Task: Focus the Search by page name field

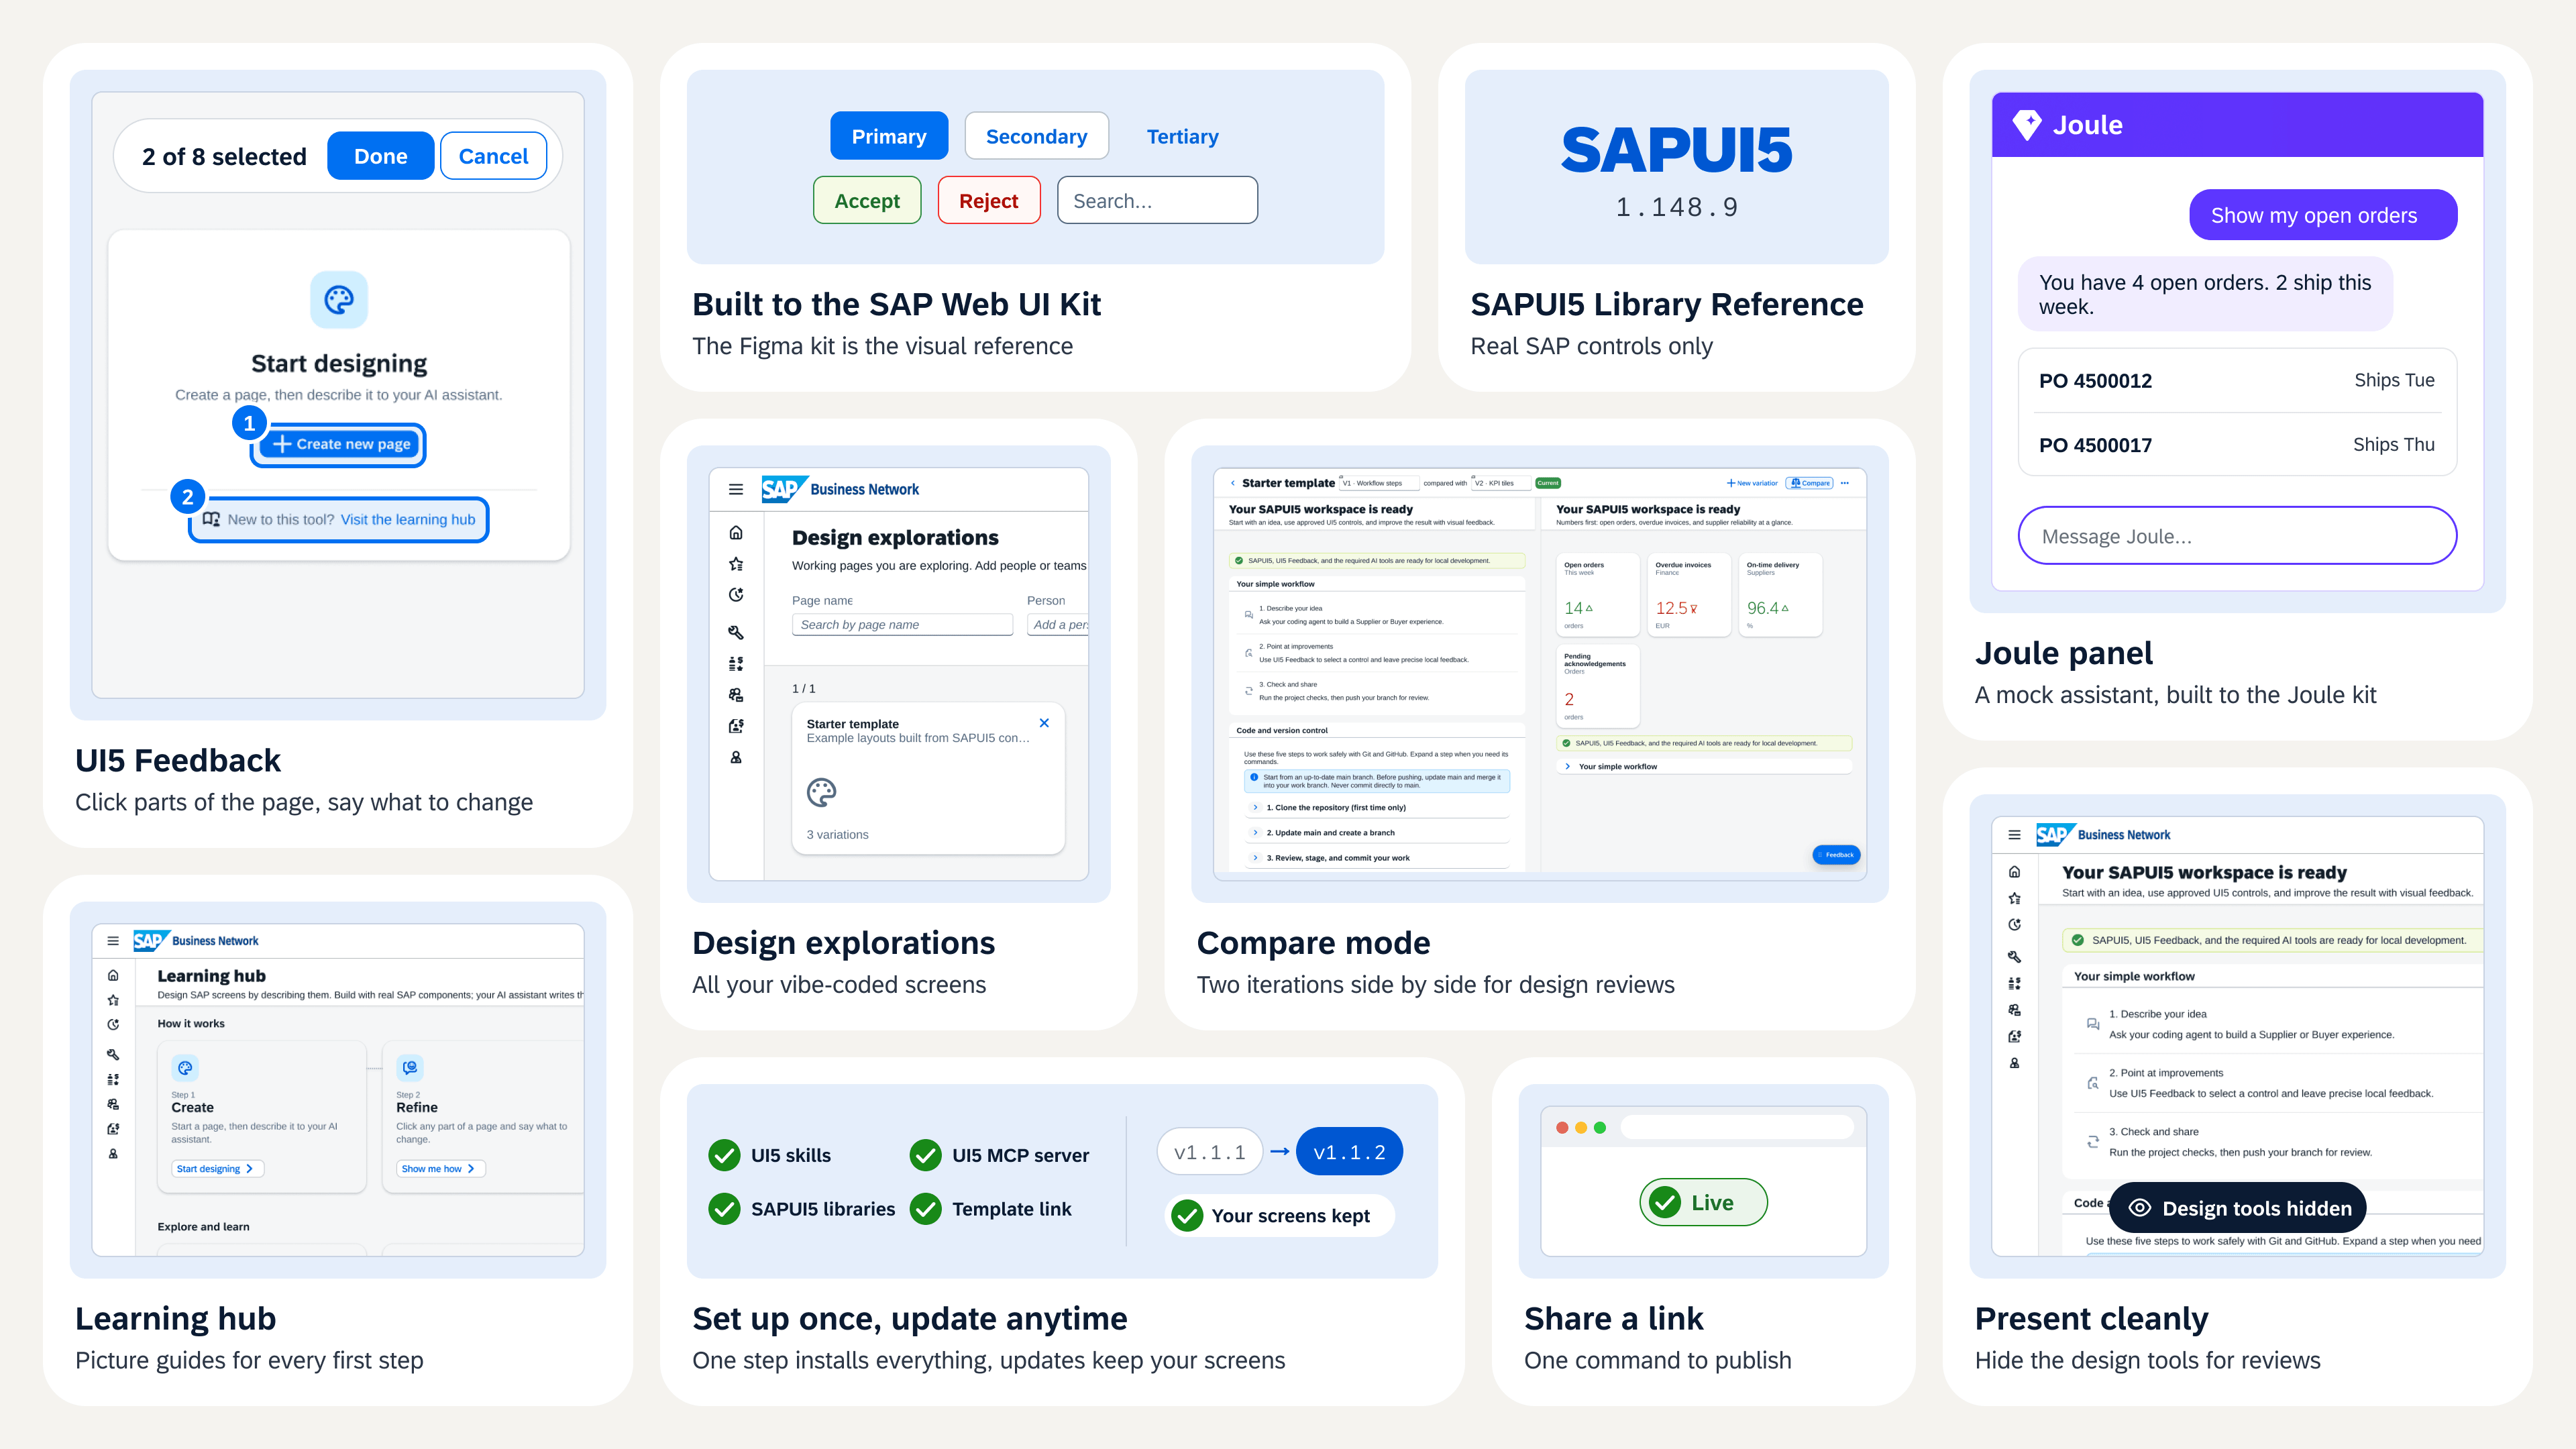Action: [x=902, y=624]
